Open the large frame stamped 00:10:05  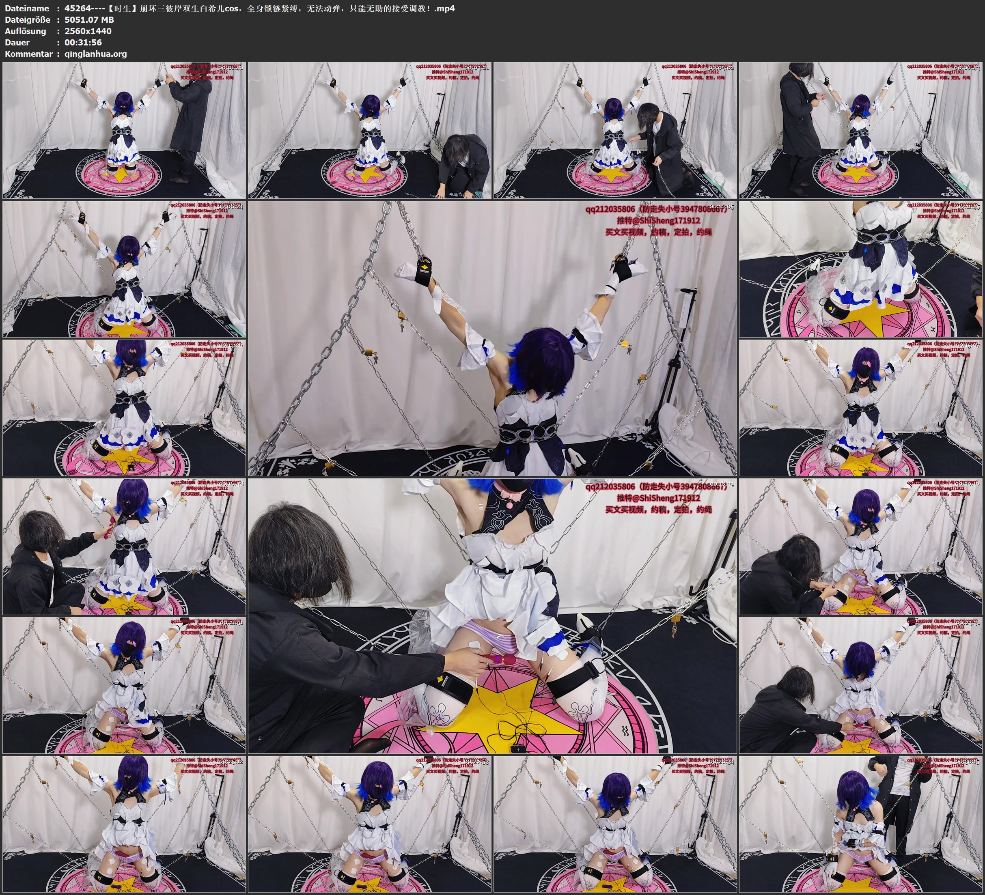pos(493,338)
